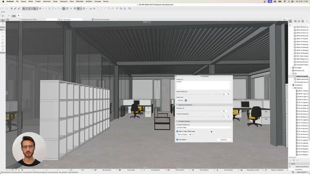Image resolution: width=310 pixels, height=174 pixels.
Task: Open the Teamwork menu
Action: pos(63,1)
